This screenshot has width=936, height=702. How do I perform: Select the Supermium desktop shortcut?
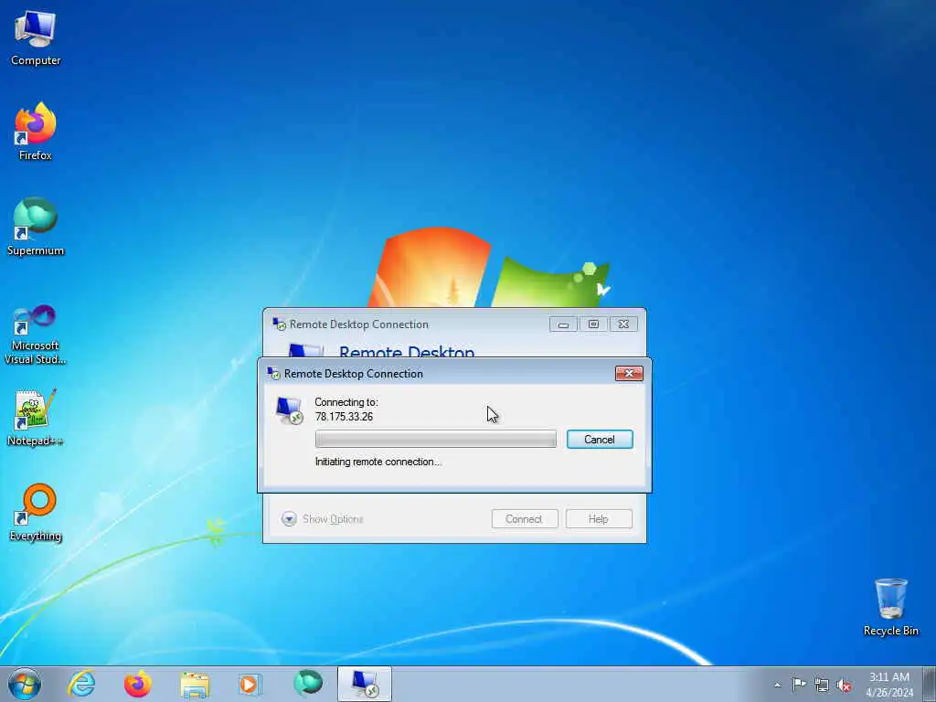pos(36,227)
